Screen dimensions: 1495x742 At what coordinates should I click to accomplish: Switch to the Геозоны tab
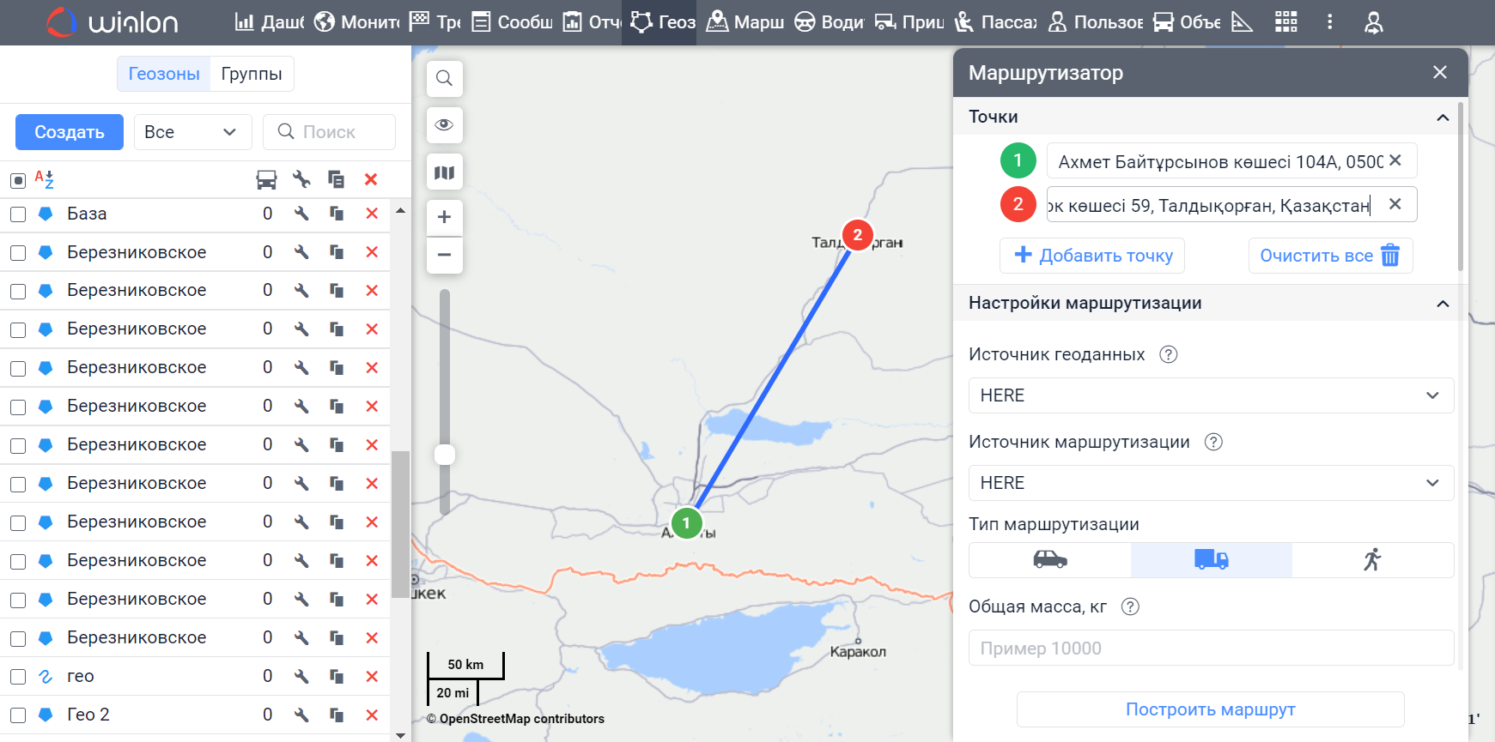164,74
